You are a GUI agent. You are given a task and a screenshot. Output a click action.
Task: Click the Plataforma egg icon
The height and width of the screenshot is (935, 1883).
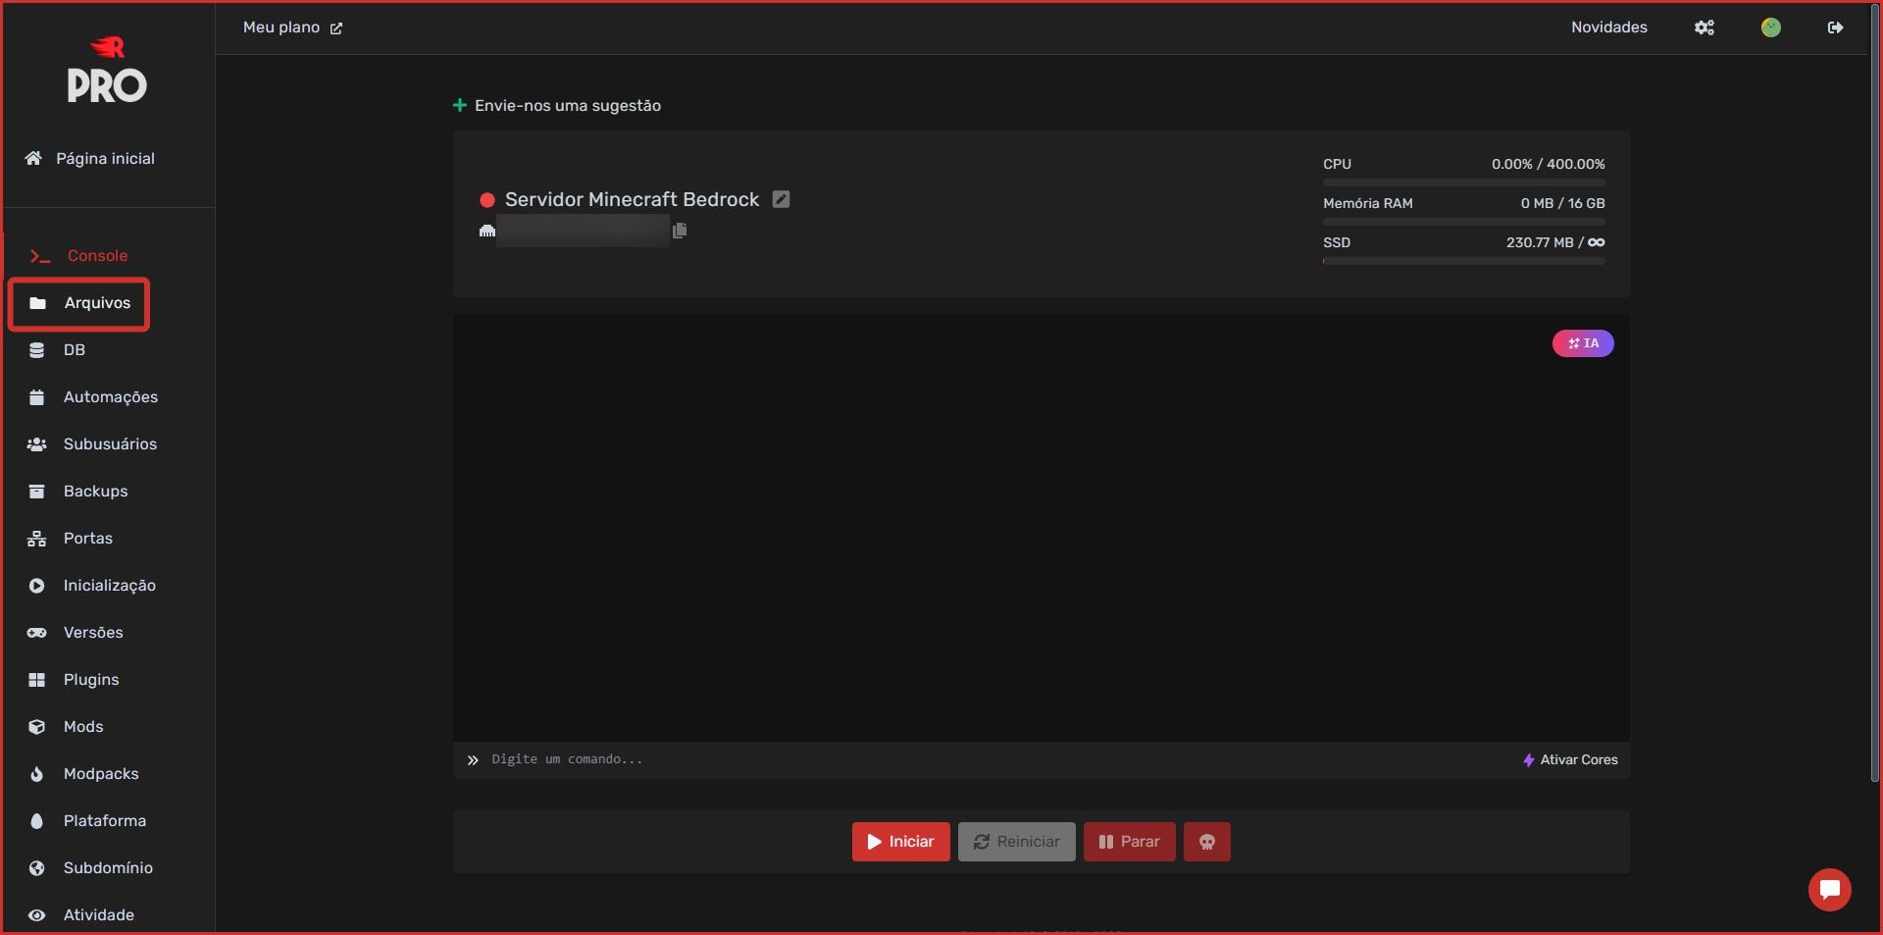tap(36, 821)
